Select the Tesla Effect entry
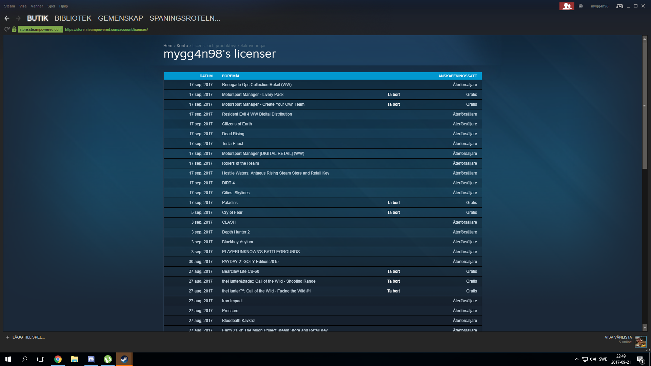Viewport: 651px width, 366px height. (x=322, y=144)
